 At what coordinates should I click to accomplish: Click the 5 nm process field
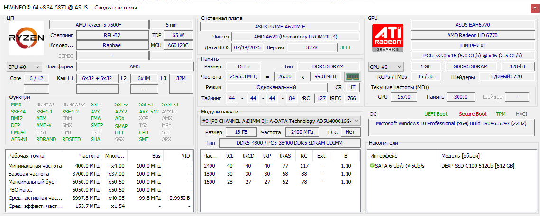pos(171,25)
